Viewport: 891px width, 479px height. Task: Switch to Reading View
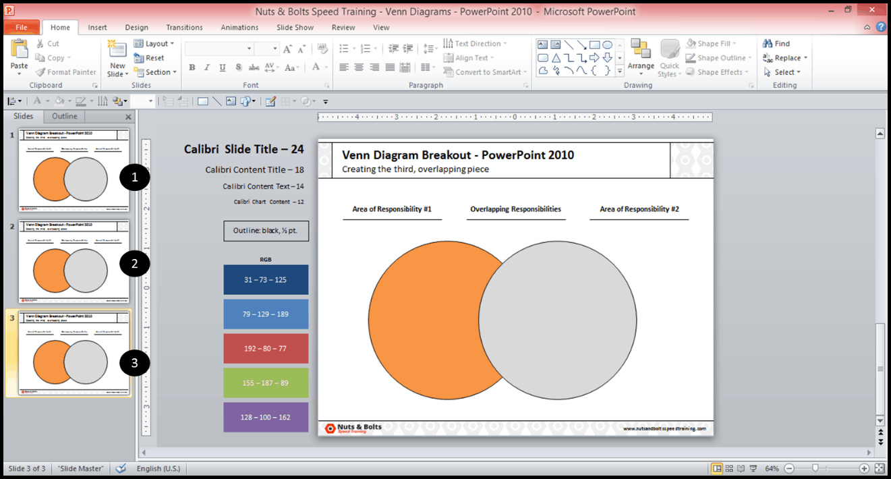coord(741,468)
